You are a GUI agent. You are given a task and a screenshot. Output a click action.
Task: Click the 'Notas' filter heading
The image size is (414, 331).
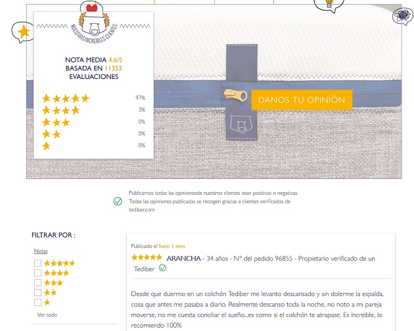[41, 251]
